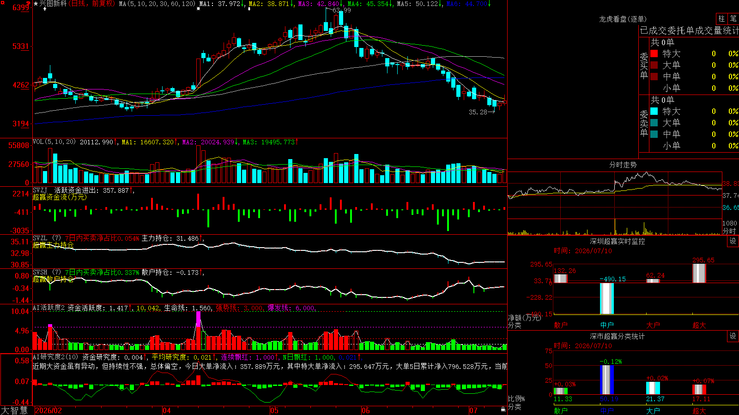This screenshot has width=739, height=415.
Task: Click the 分时走势 panel title
Action: click(623, 165)
